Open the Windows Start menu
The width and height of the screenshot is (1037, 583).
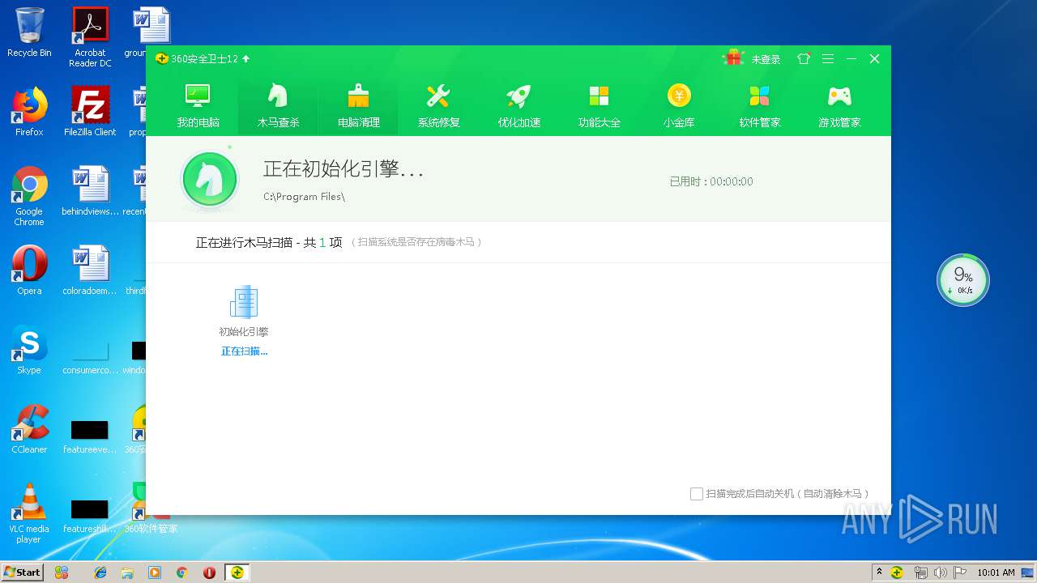[22, 572]
